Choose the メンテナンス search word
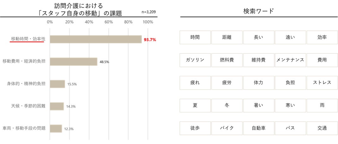The image size is (338, 144). (290, 60)
